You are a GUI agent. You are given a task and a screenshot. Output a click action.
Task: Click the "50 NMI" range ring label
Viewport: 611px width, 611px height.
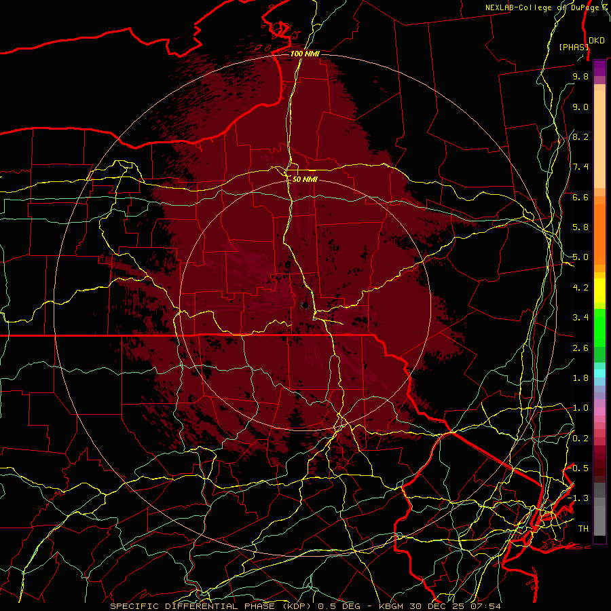coord(305,180)
